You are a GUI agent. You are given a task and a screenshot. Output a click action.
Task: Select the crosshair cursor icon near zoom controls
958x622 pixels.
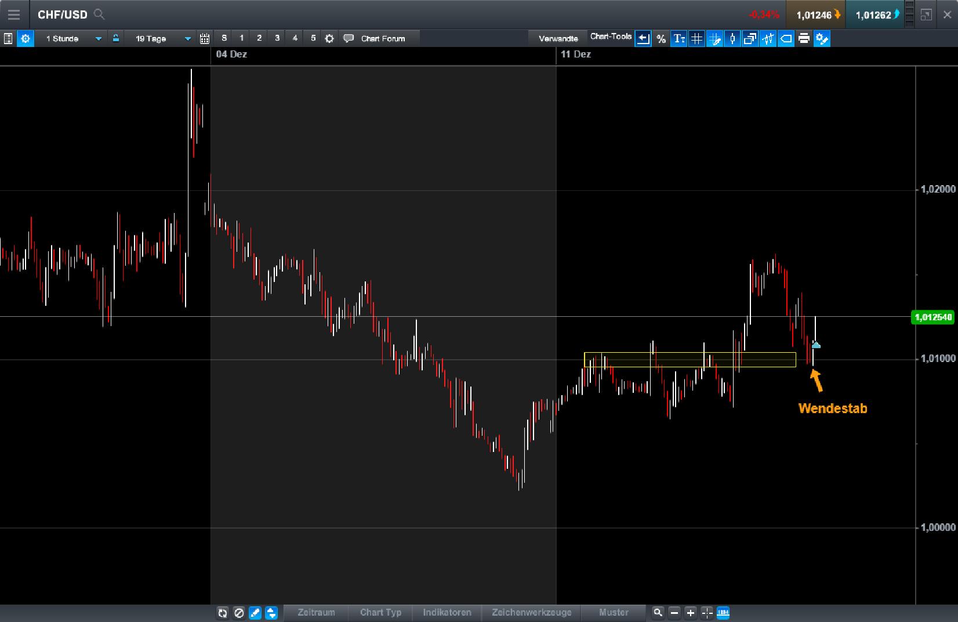tap(707, 613)
